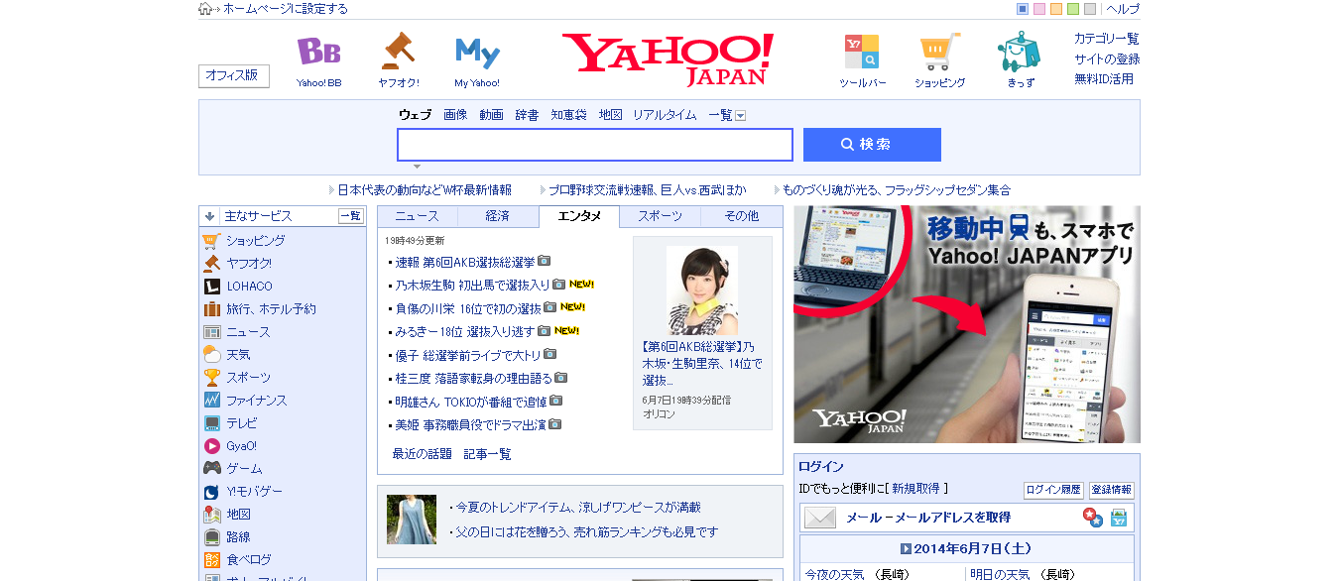Click the オフィス版 button
Image resolution: width=1338 pixels, height=581 pixels.
(233, 75)
